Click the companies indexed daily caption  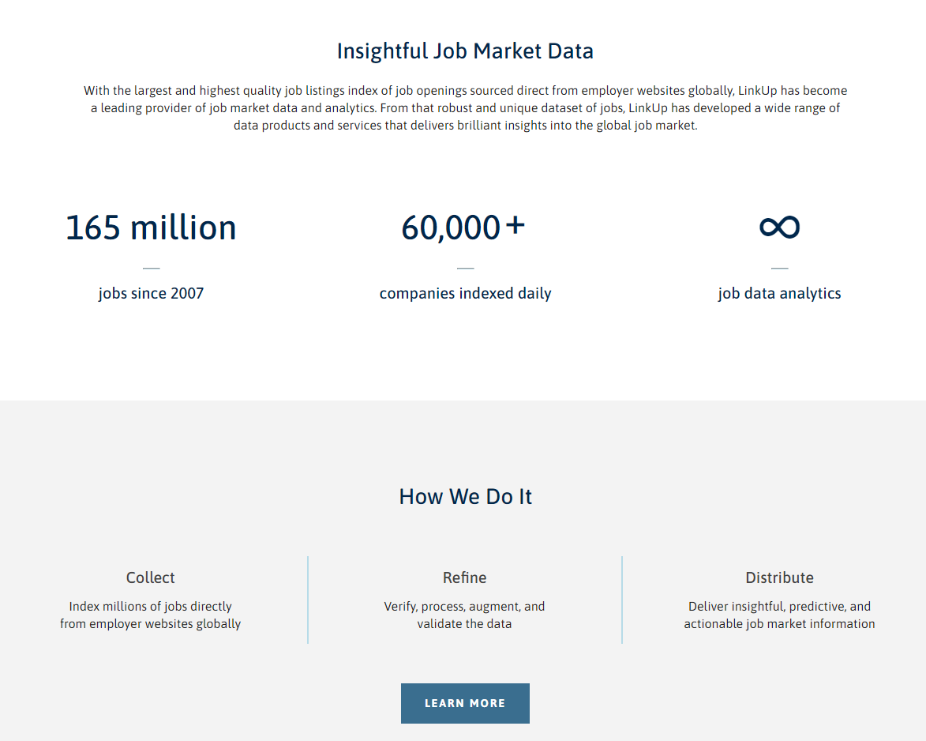465,293
